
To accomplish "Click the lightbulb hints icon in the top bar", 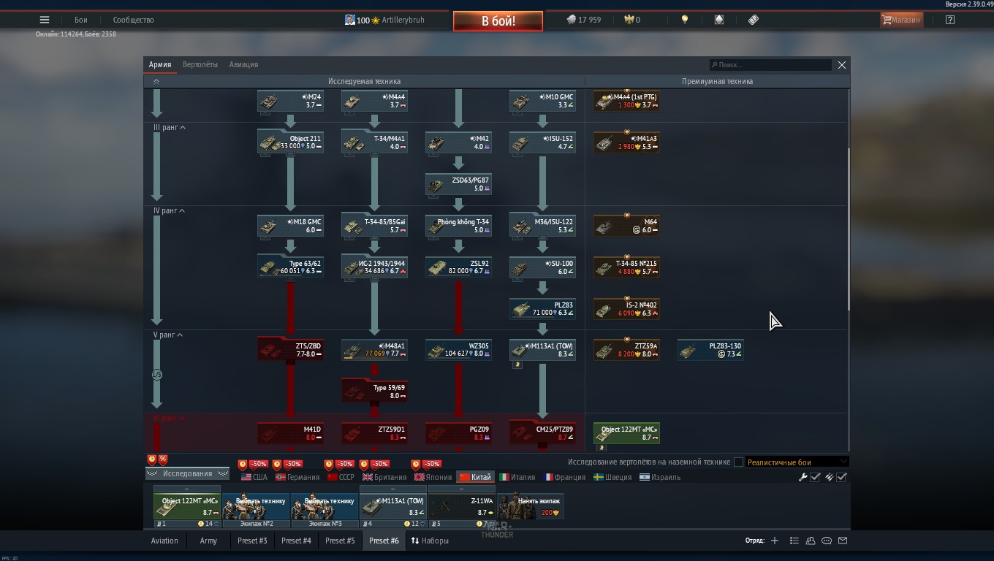I will [x=685, y=20].
